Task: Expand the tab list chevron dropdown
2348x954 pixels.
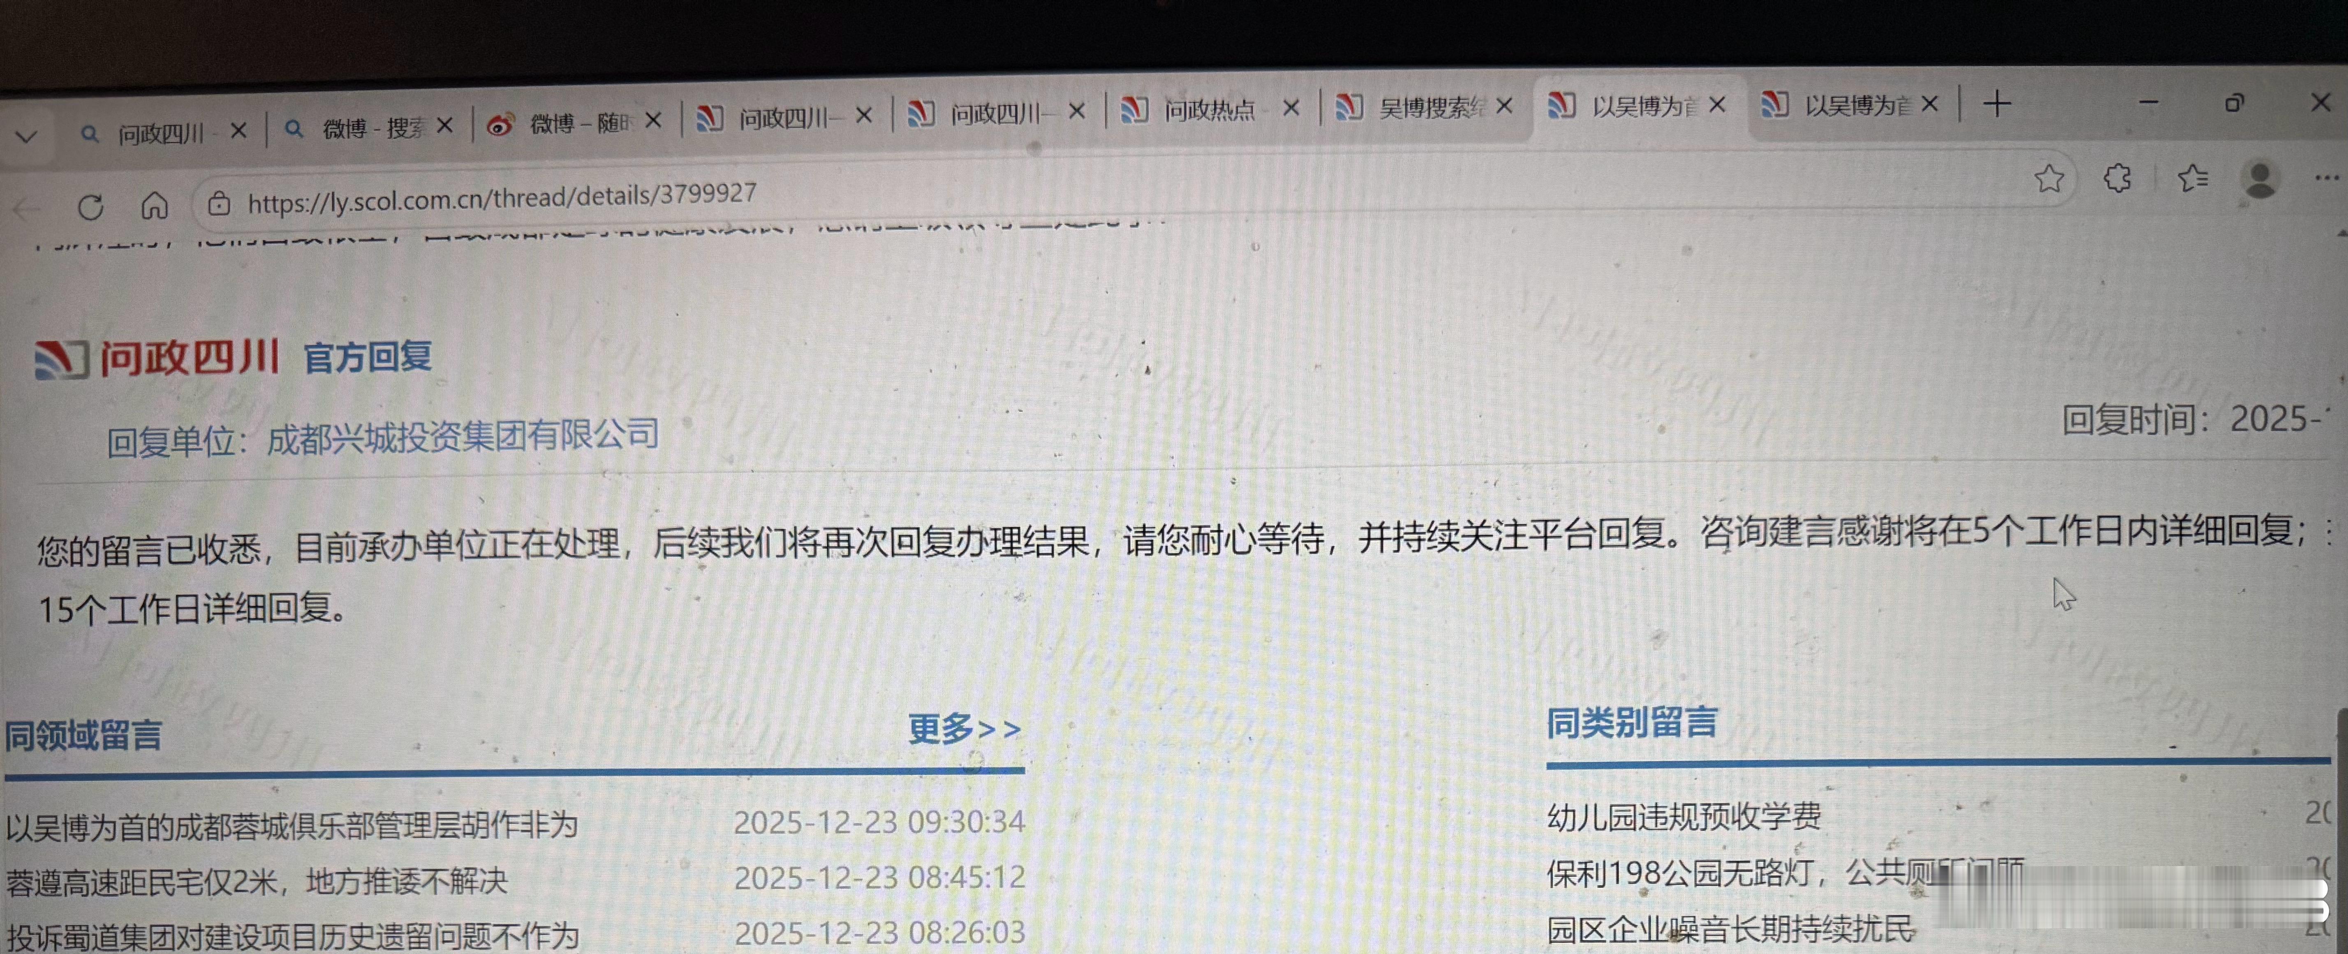Action: tap(25, 138)
